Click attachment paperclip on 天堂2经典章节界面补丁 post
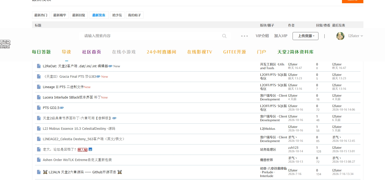Screen dimensions: 385x180 114,118
